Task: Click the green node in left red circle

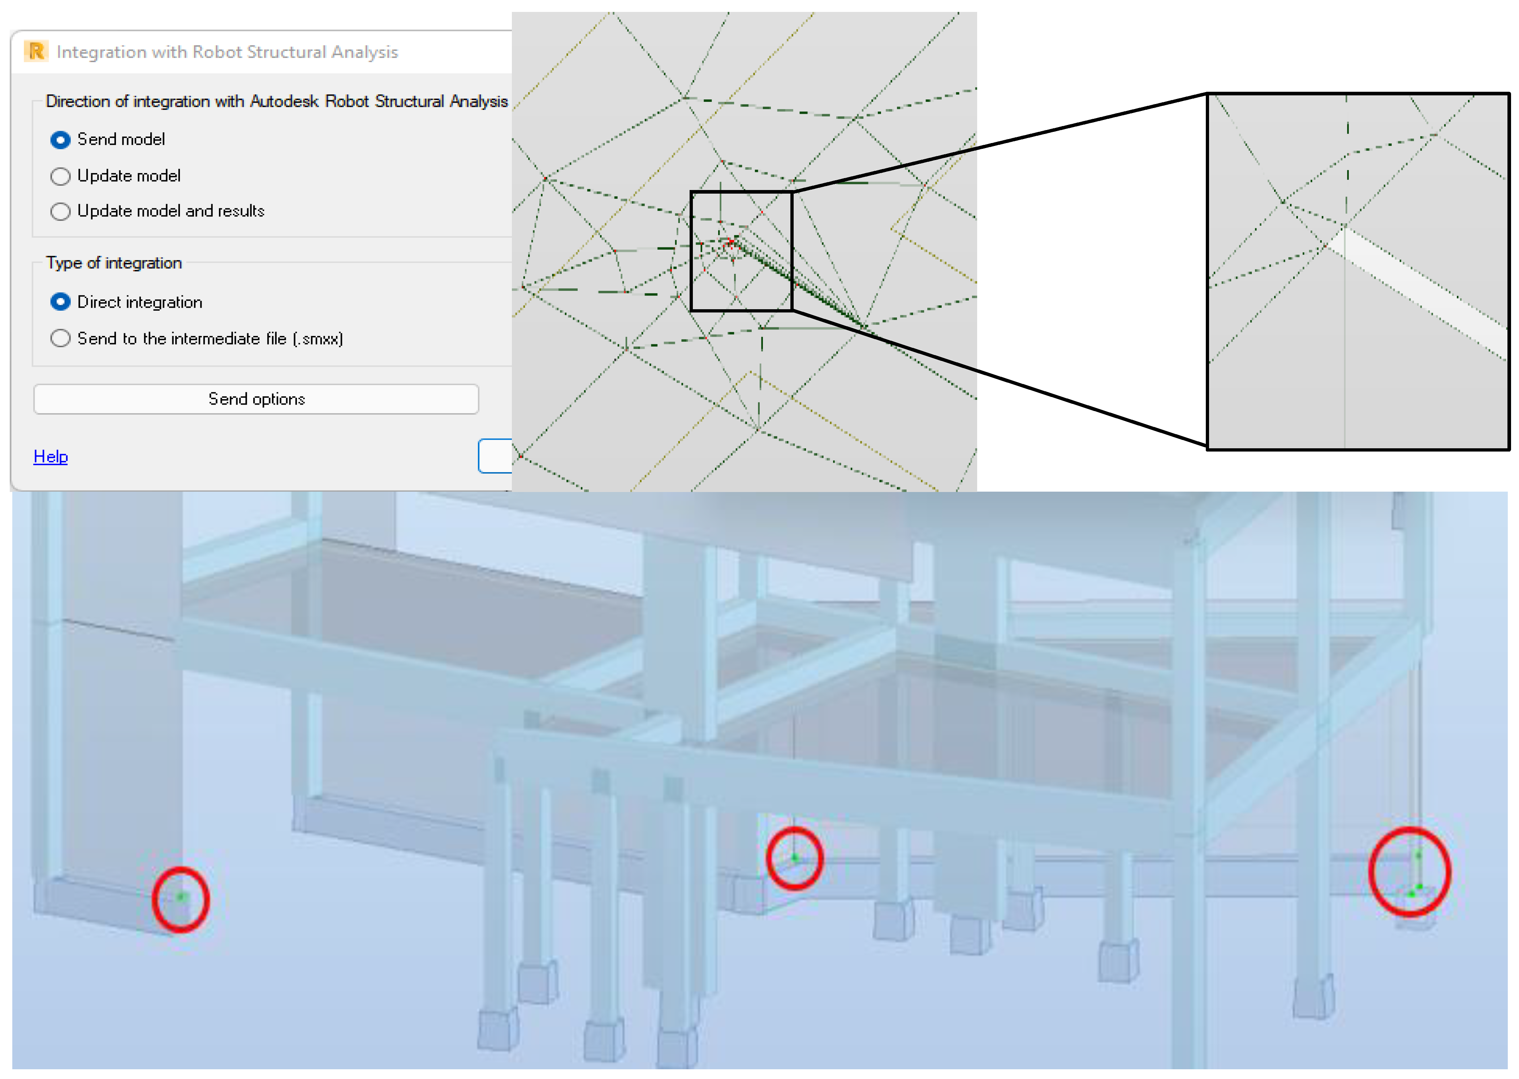Action: 181,898
